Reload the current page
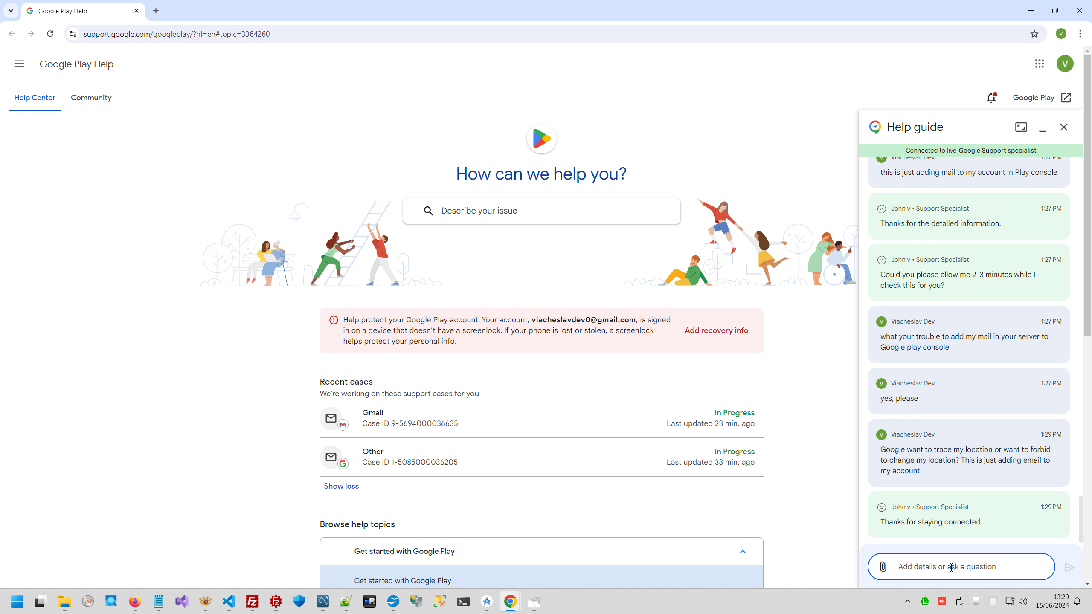The height and width of the screenshot is (614, 1092). click(50, 34)
